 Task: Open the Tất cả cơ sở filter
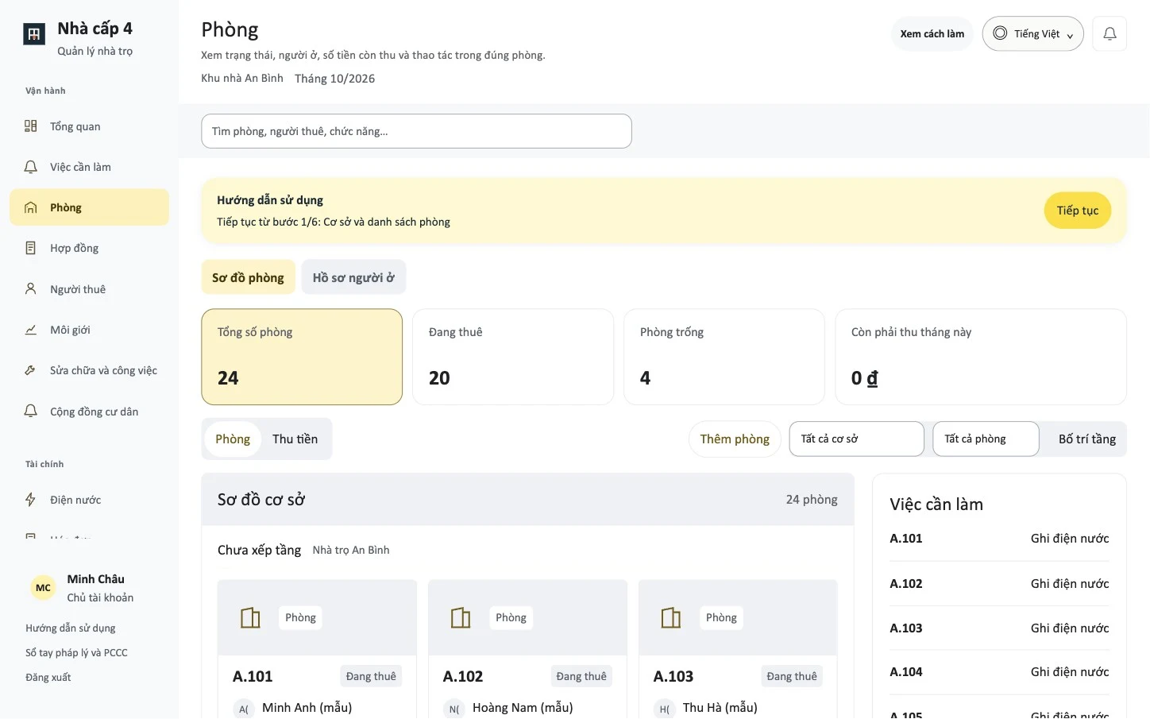(x=856, y=439)
